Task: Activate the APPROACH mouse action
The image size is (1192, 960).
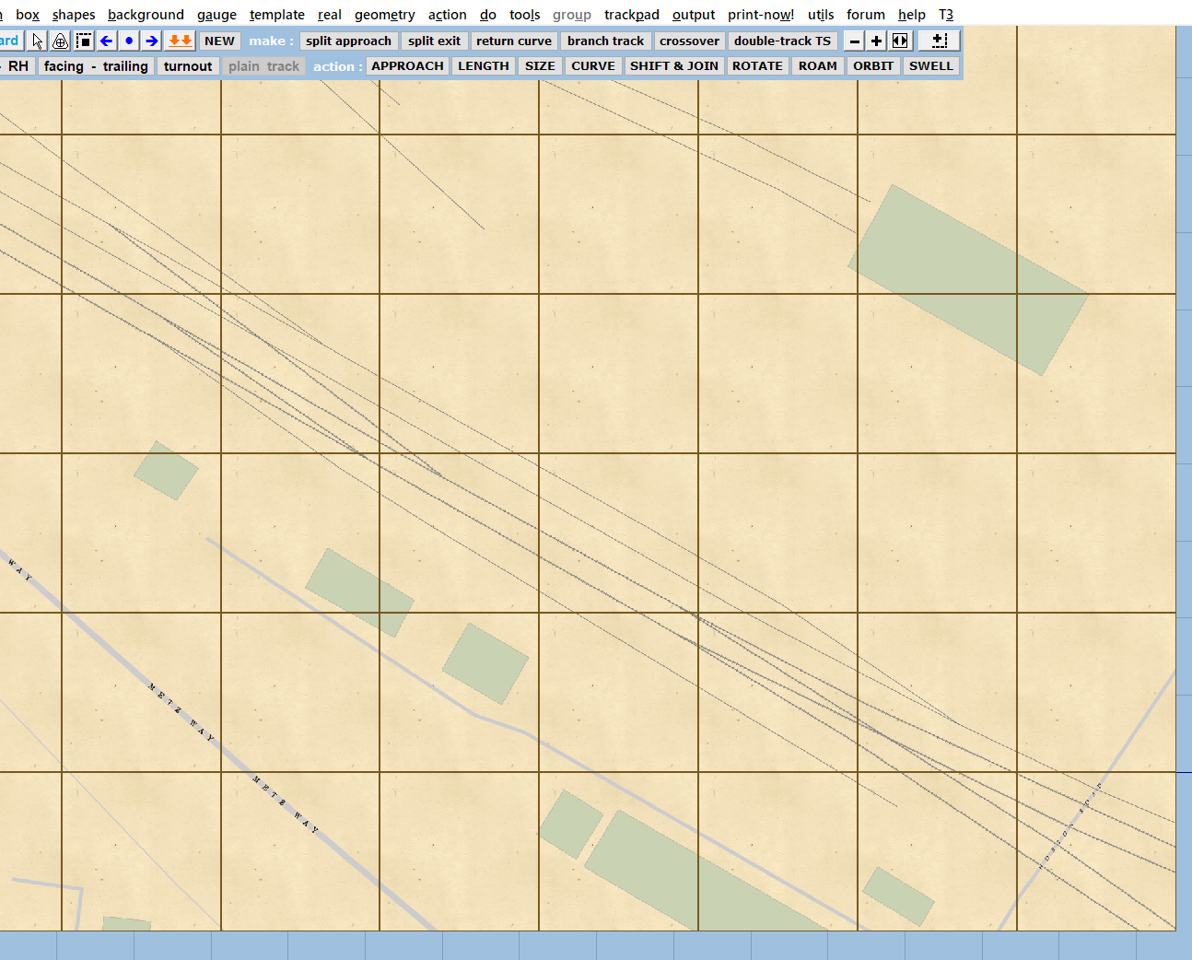Action: [407, 66]
